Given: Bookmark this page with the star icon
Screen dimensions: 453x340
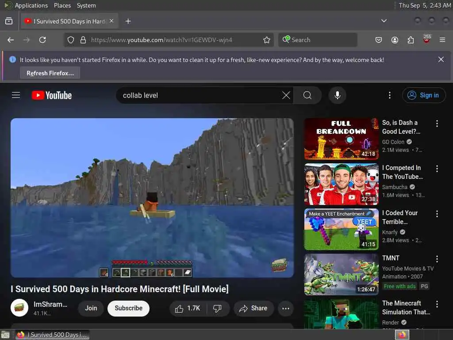Looking at the screenshot, I should 267,40.
